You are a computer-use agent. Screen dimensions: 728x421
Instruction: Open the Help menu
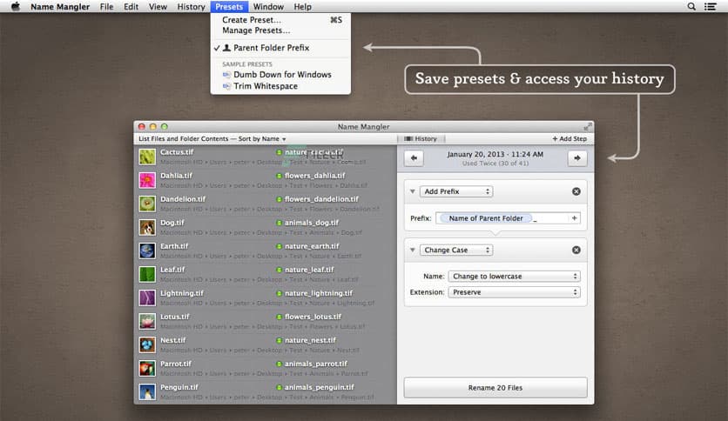302,6
